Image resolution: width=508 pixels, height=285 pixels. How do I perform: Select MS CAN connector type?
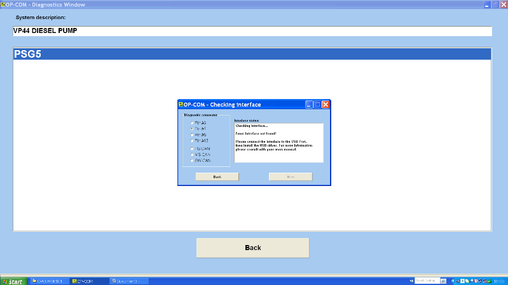pos(192,154)
